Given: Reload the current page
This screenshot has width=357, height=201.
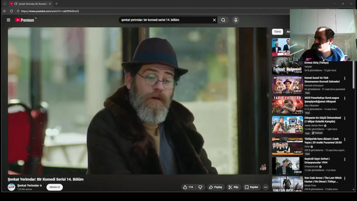Looking at the screenshot, I should 11,11.
